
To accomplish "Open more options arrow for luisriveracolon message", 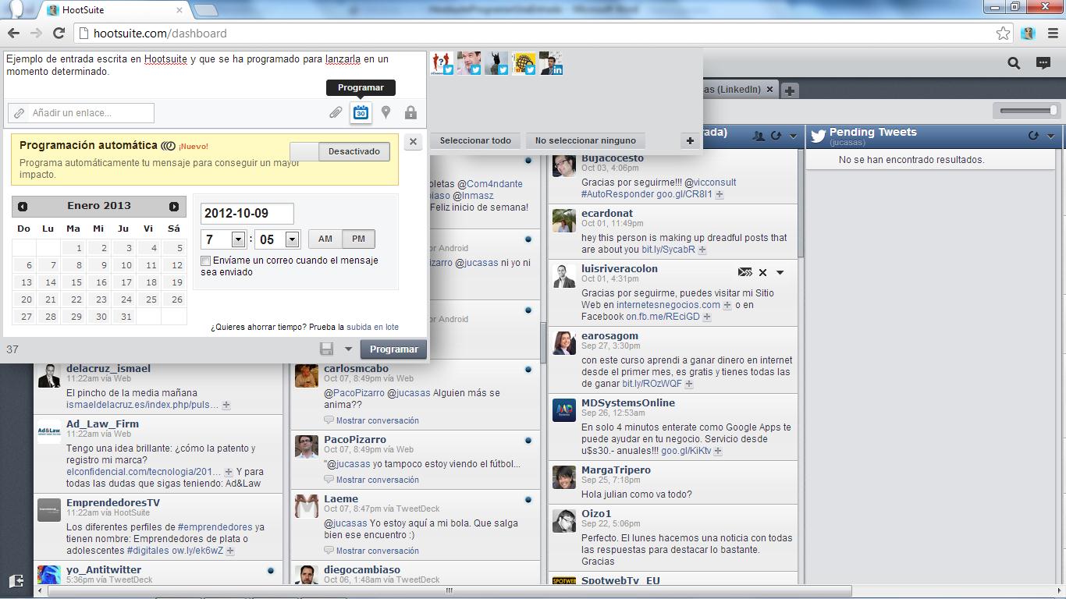I will pos(780,273).
